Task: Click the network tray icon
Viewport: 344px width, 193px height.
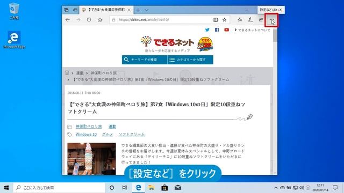Action: [295, 188]
